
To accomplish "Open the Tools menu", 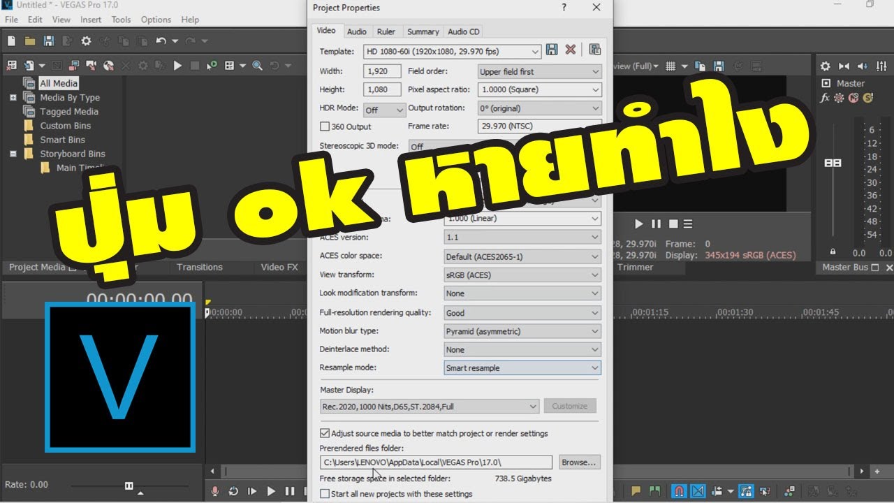I will coord(121,20).
